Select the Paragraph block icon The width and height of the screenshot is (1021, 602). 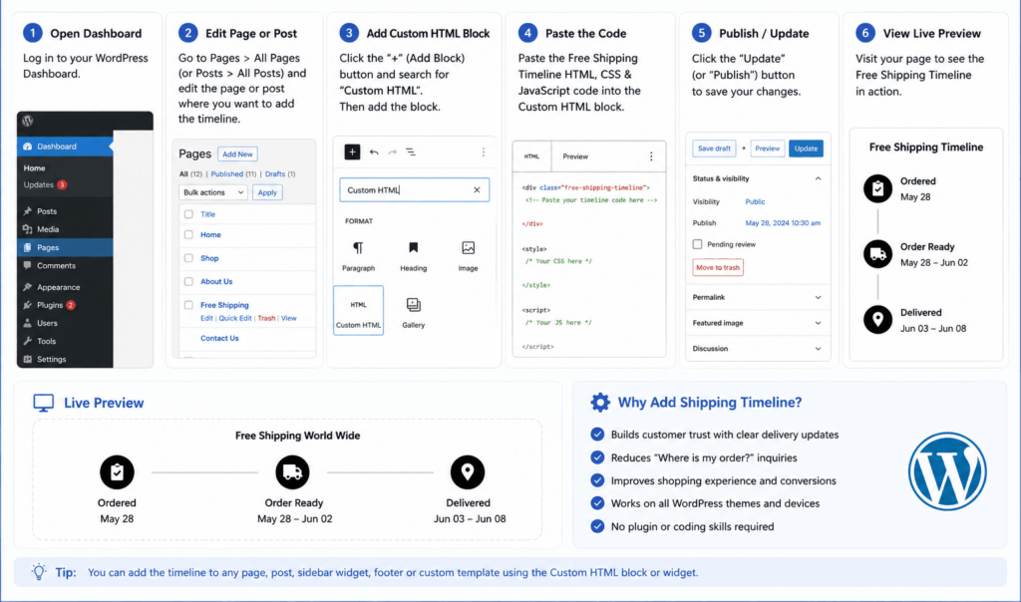point(358,248)
